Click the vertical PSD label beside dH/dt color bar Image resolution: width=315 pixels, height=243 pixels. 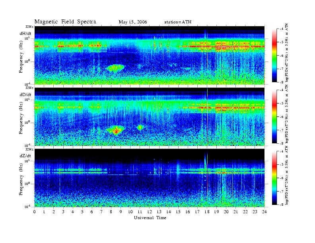287,52
